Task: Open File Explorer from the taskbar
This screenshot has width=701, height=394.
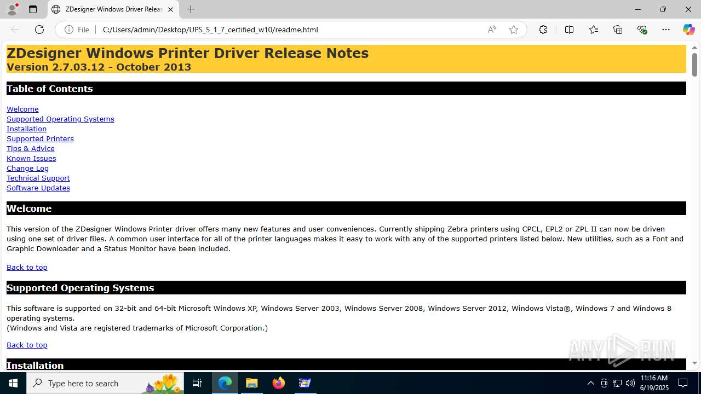Action: tap(252, 383)
